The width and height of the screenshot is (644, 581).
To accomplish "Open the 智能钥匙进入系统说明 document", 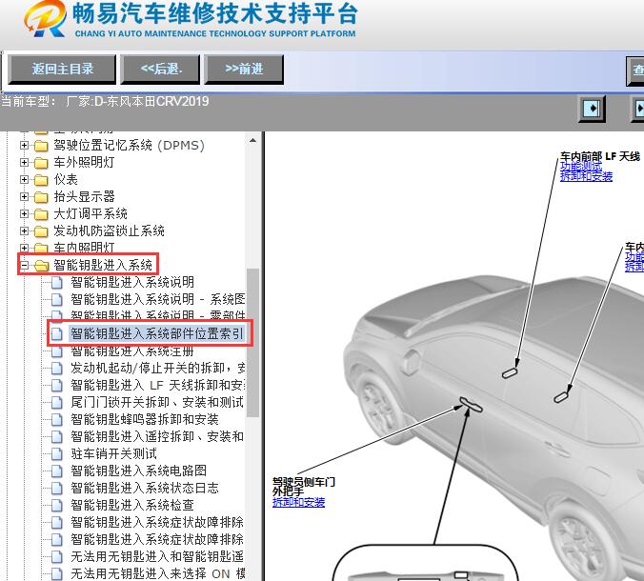I will click(131, 282).
